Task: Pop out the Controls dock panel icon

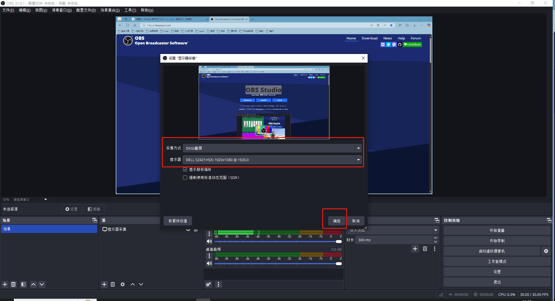Action: 549,220
